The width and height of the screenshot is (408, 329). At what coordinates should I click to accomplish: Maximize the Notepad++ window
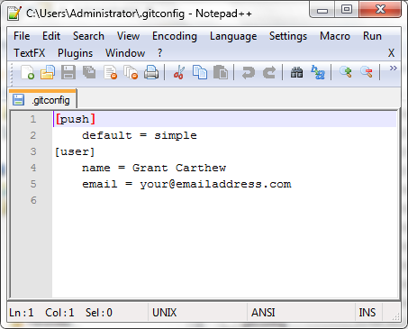click(x=347, y=9)
